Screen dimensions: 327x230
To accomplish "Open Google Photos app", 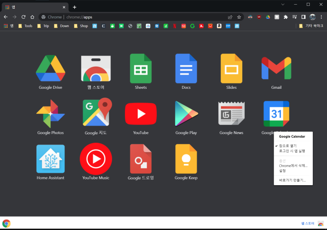I will tap(50, 114).
